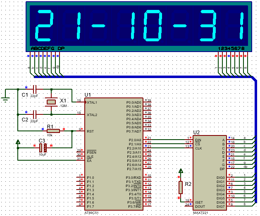Click the DIG0 pin label

coord(221,178)
